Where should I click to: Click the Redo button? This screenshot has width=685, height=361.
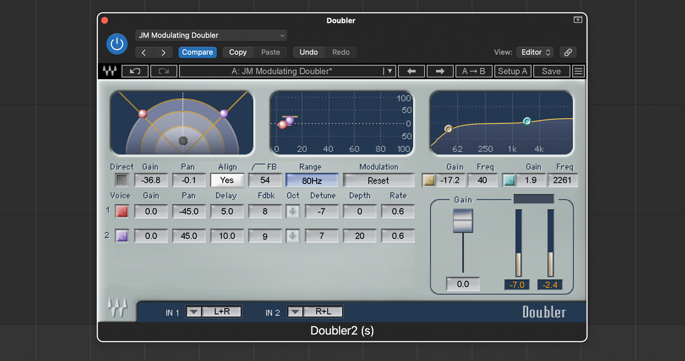[341, 52]
